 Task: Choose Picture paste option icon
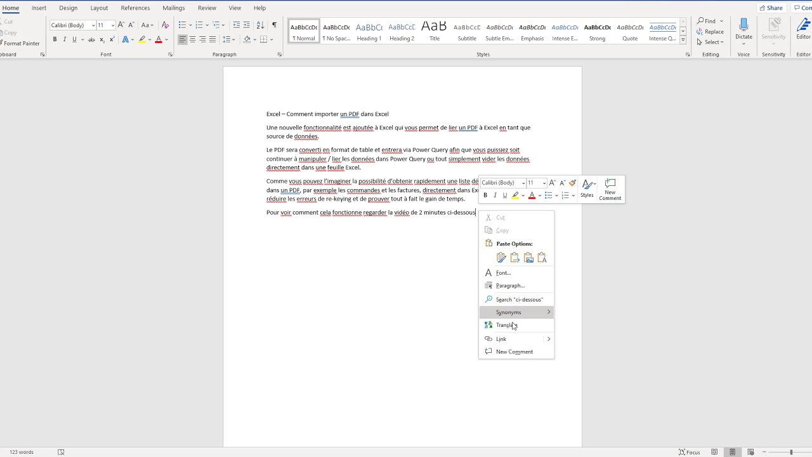[528, 258]
